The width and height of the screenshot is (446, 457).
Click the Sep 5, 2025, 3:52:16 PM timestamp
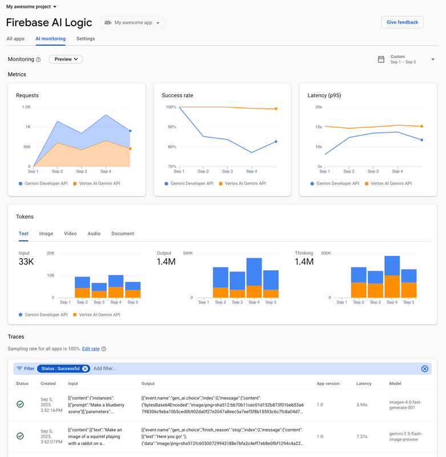(51, 405)
